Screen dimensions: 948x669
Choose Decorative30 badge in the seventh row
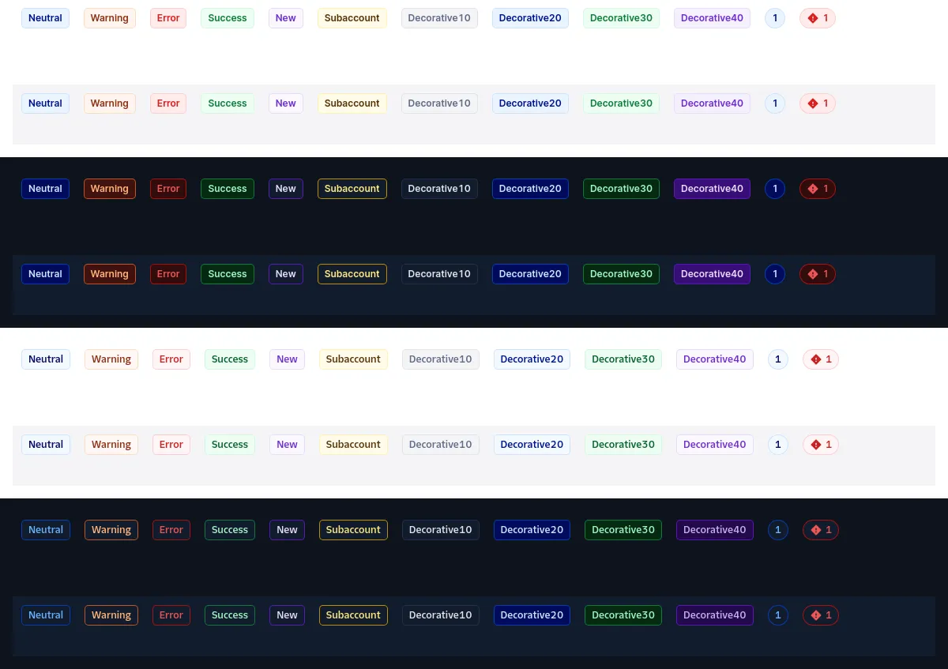623,530
